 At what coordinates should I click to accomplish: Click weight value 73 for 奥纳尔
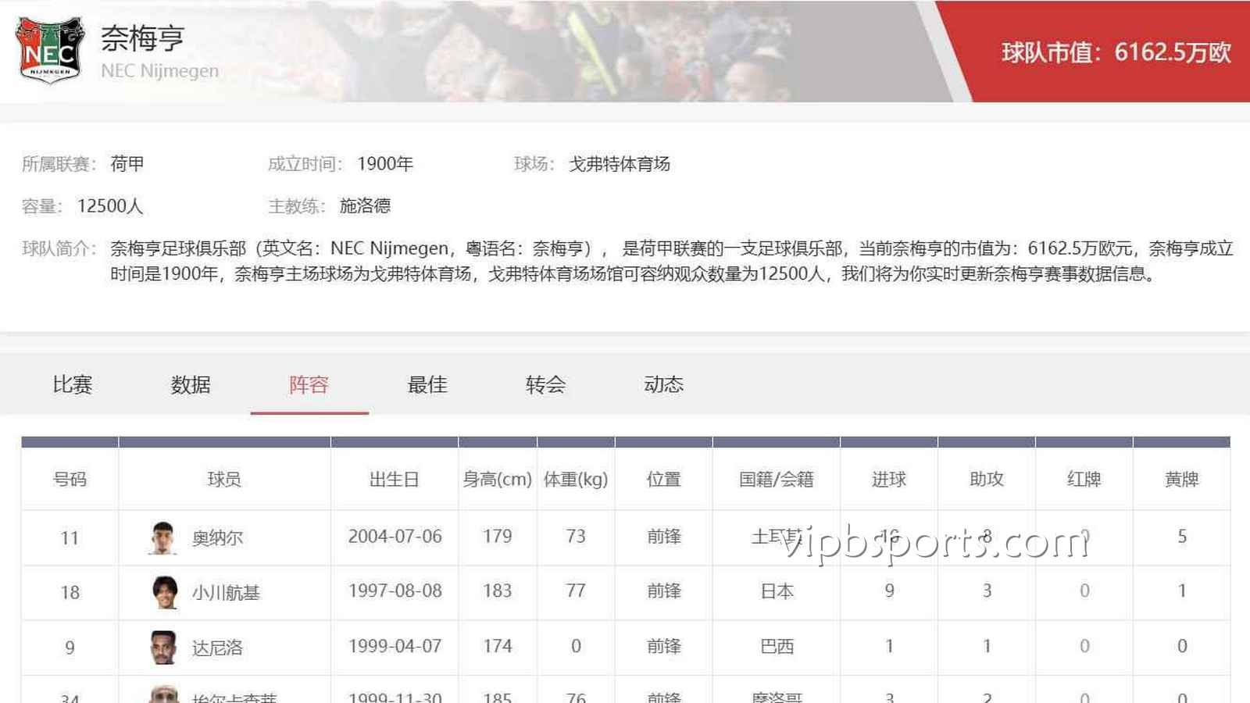pos(576,537)
